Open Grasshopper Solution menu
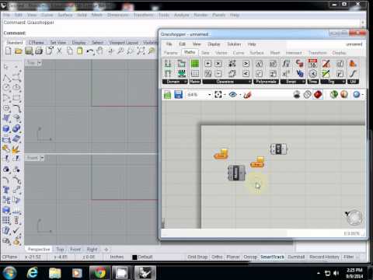The width and height of the screenshot is (373, 280). [234, 44]
